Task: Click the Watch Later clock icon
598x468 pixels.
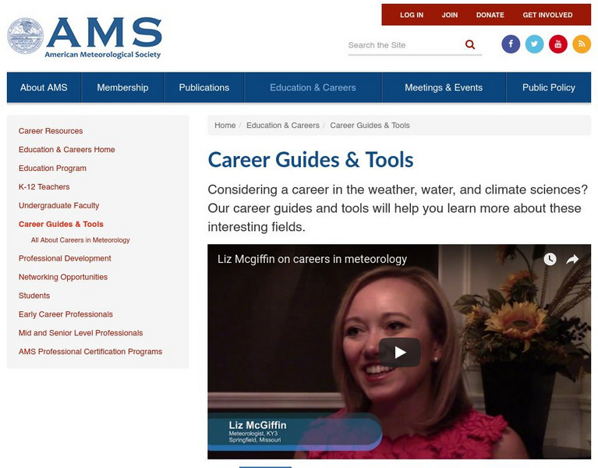Action: click(x=550, y=259)
